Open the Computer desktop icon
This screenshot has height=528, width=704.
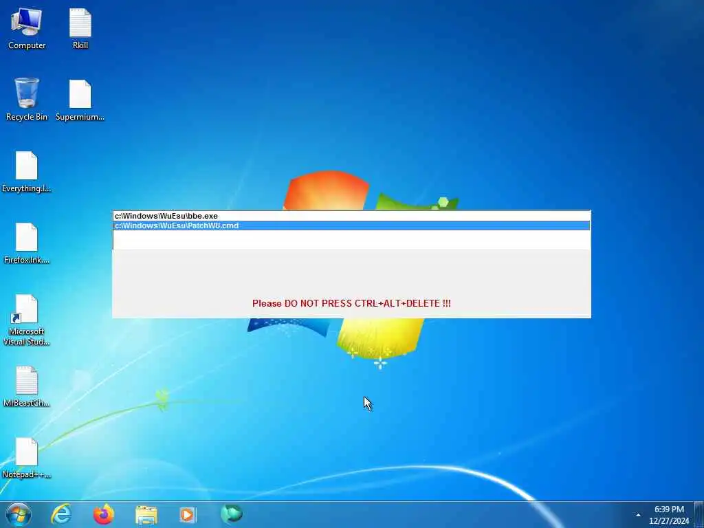click(x=27, y=29)
